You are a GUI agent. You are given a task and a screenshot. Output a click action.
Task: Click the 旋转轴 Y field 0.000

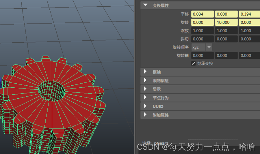(226, 55)
